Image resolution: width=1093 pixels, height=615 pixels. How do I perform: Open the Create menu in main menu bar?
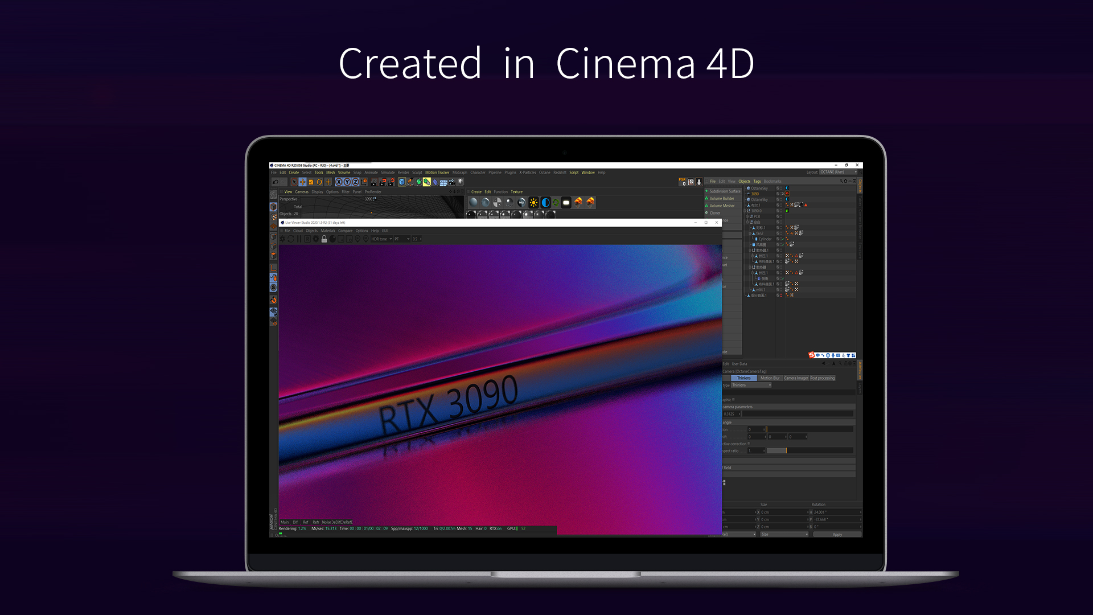294,173
